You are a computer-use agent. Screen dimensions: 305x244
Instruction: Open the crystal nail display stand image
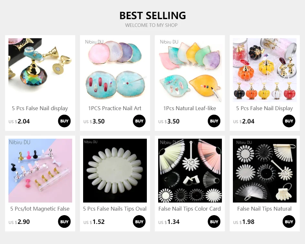40,70
